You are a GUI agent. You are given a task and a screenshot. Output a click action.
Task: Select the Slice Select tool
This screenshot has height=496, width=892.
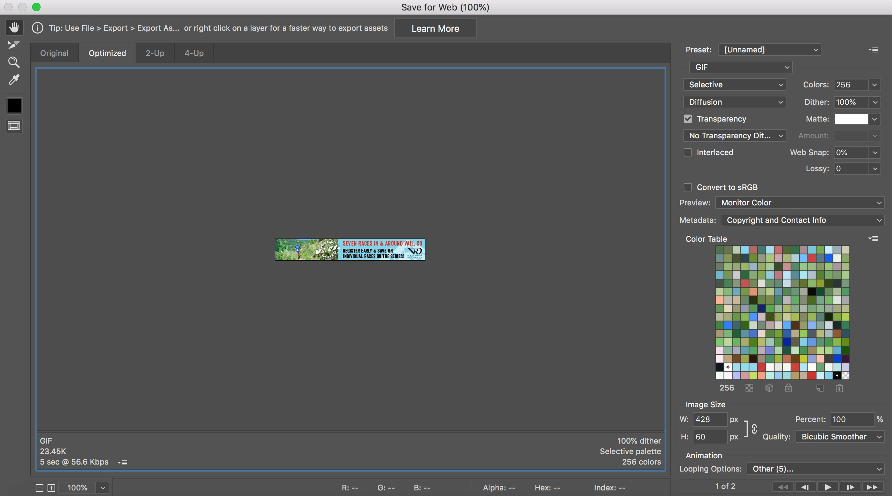tap(13, 45)
